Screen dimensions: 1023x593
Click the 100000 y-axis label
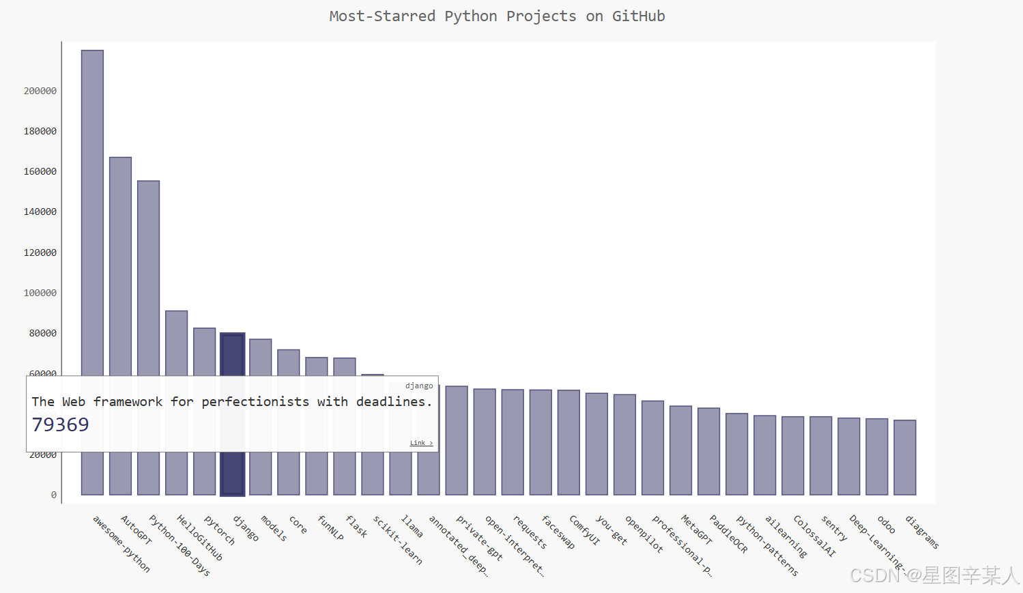coord(40,293)
